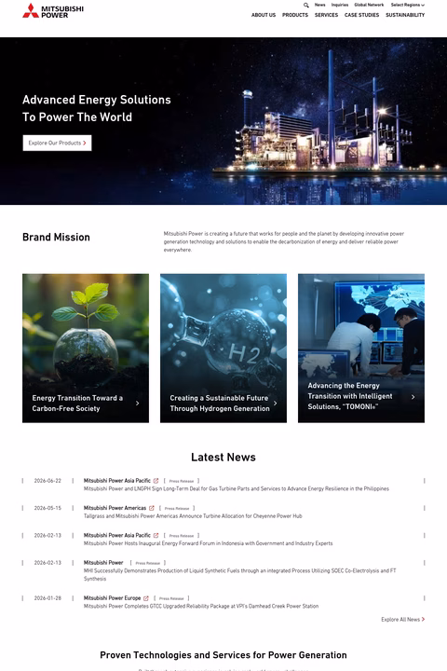Click arrow on Carbon-Free Society card
This screenshot has width=447, height=671.
[137, 404]
